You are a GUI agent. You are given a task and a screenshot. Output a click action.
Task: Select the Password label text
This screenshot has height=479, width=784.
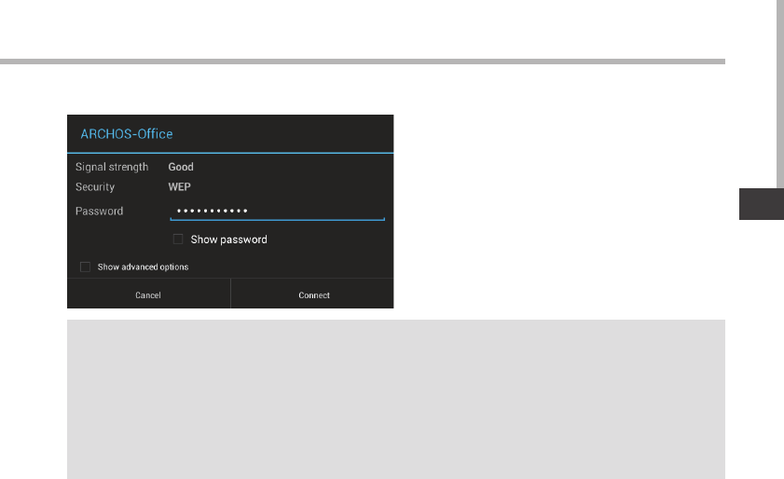[99, 211]
